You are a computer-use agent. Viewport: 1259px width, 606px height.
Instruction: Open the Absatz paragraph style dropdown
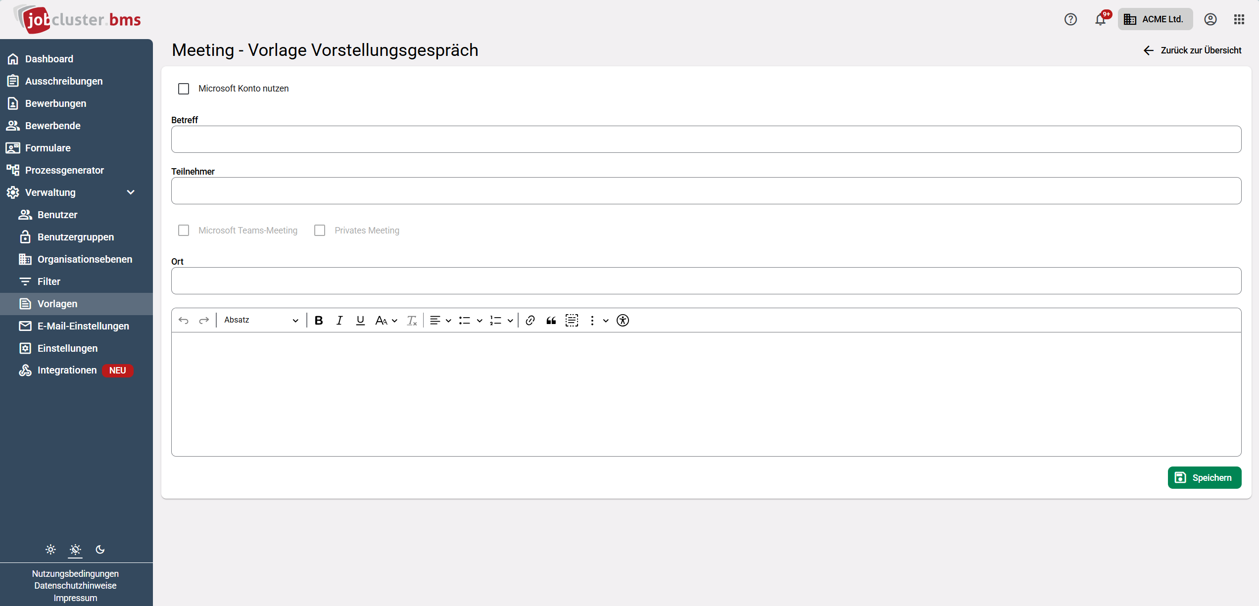(x=261, y=321)
